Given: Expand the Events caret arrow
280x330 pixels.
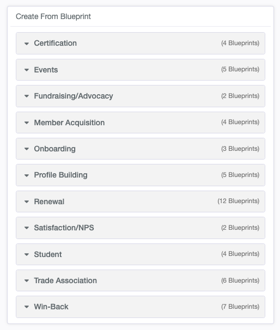Looking at the screenshot, I should [27, 70].
